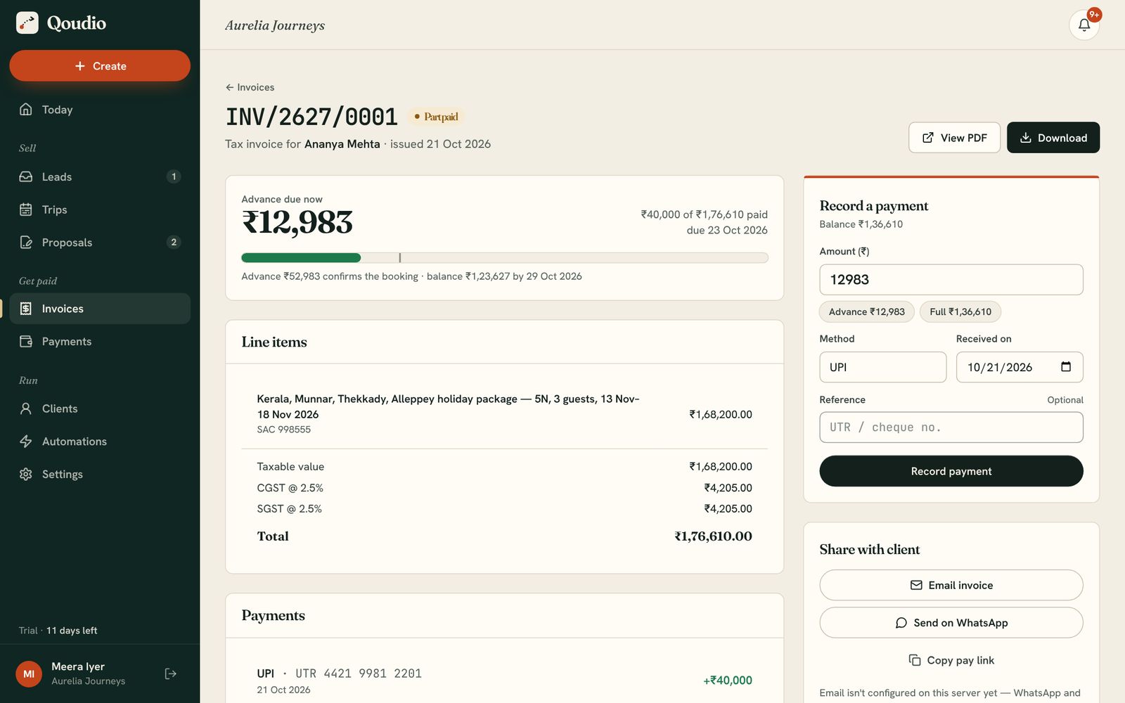Go back to Invoices list
The height and width of the screenshot is (703, 1125).
click(x=250, y=87)
